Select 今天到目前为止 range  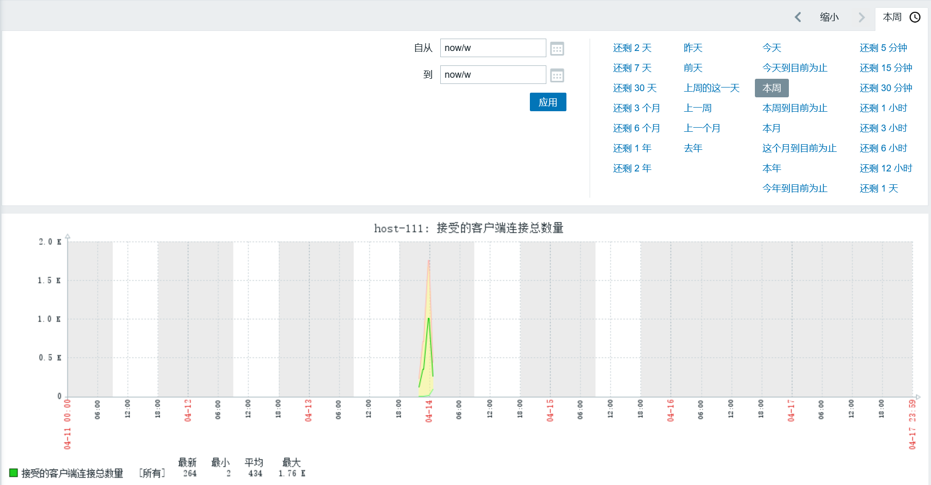[x=795, y=68]
